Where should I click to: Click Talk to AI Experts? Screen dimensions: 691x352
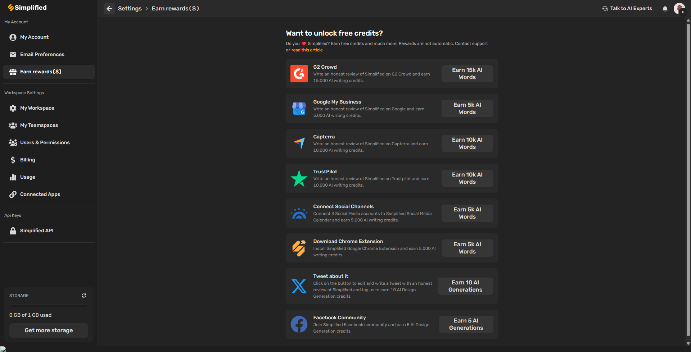tap(627, 9)
